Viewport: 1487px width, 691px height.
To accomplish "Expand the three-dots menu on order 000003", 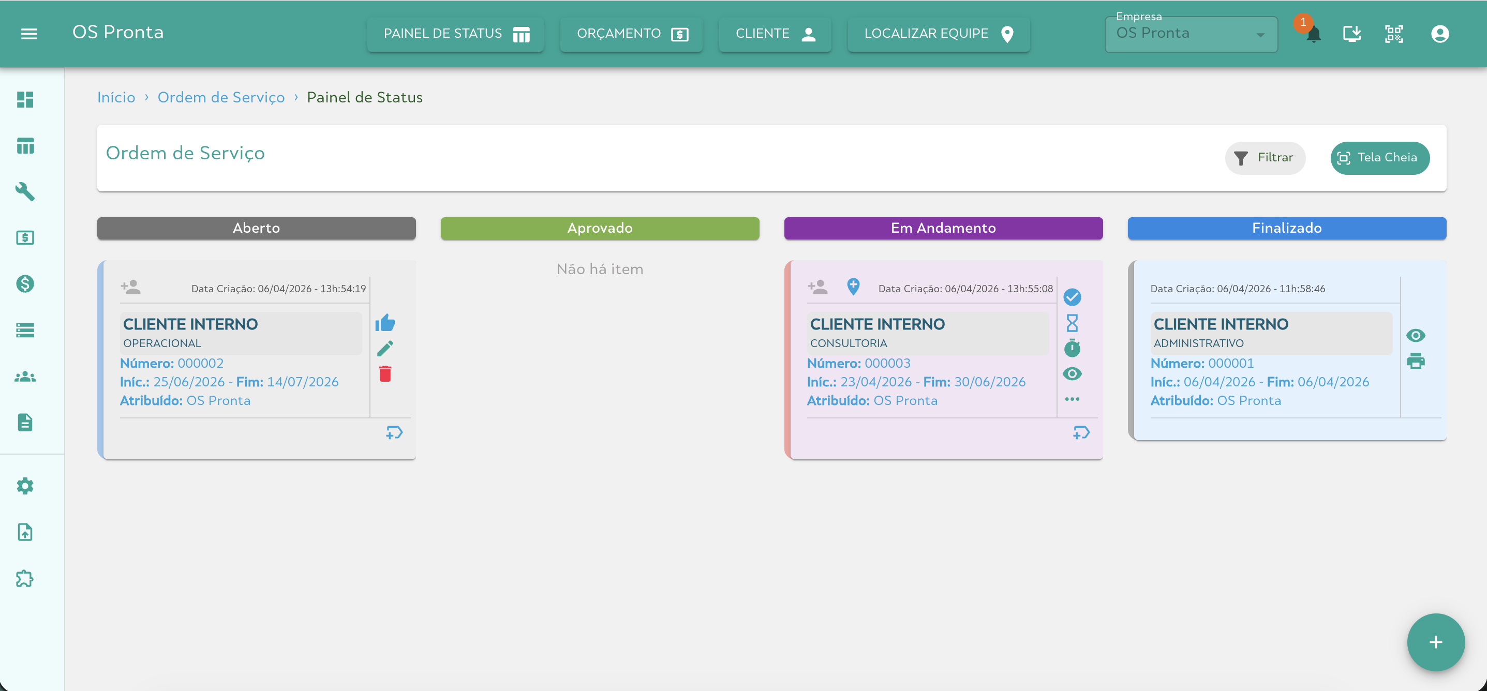I will [1073, 398].
